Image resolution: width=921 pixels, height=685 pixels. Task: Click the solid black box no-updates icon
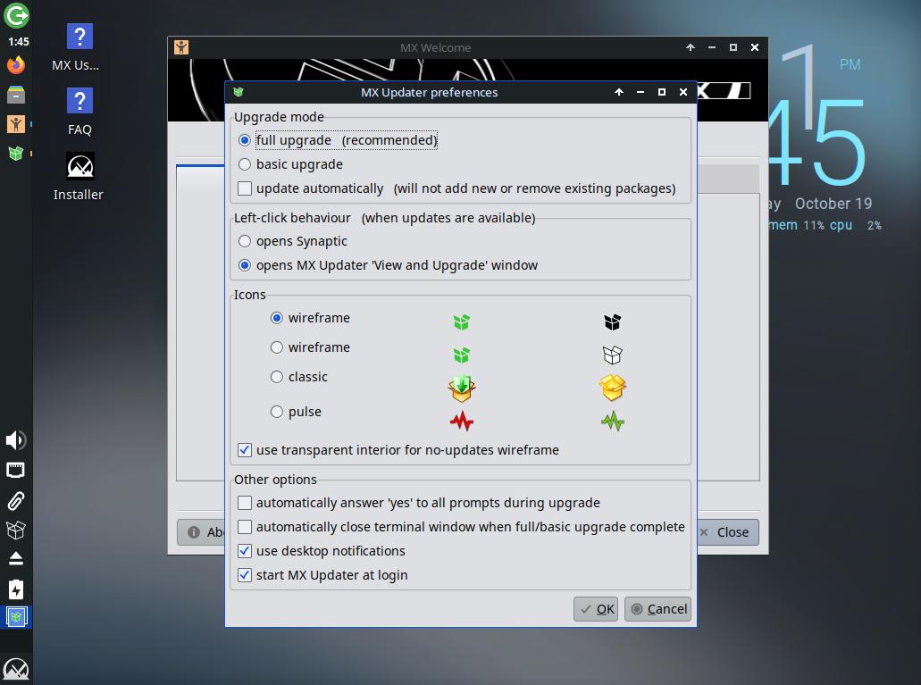(613, 322)
